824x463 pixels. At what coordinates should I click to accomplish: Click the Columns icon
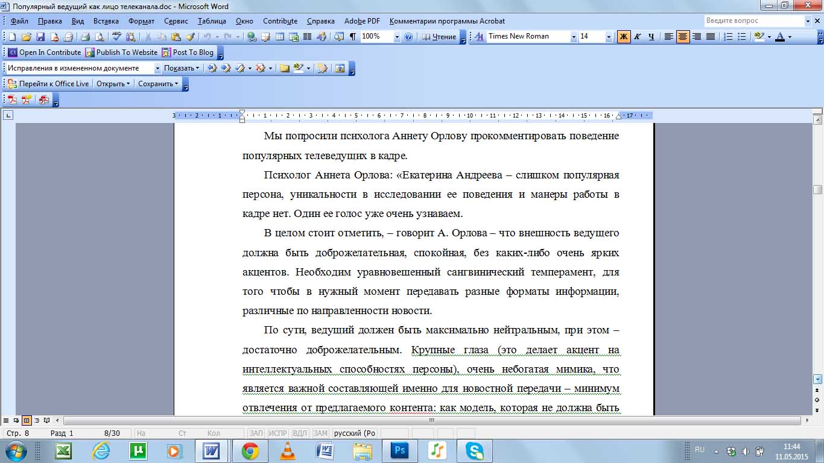coord(307,37)
